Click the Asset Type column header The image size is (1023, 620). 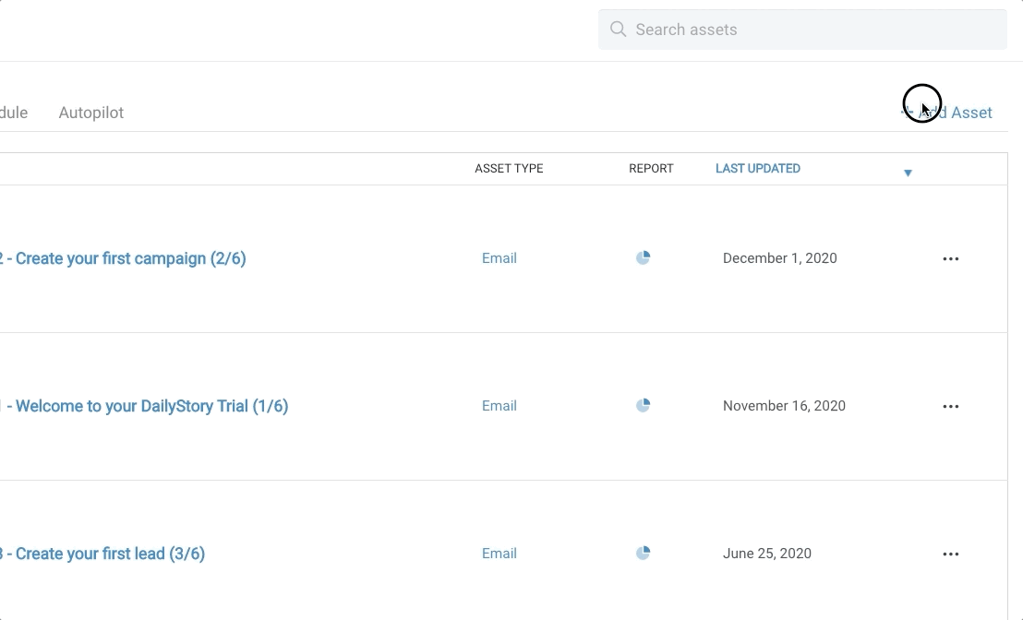pyautogui.click(x=509, y=169)
